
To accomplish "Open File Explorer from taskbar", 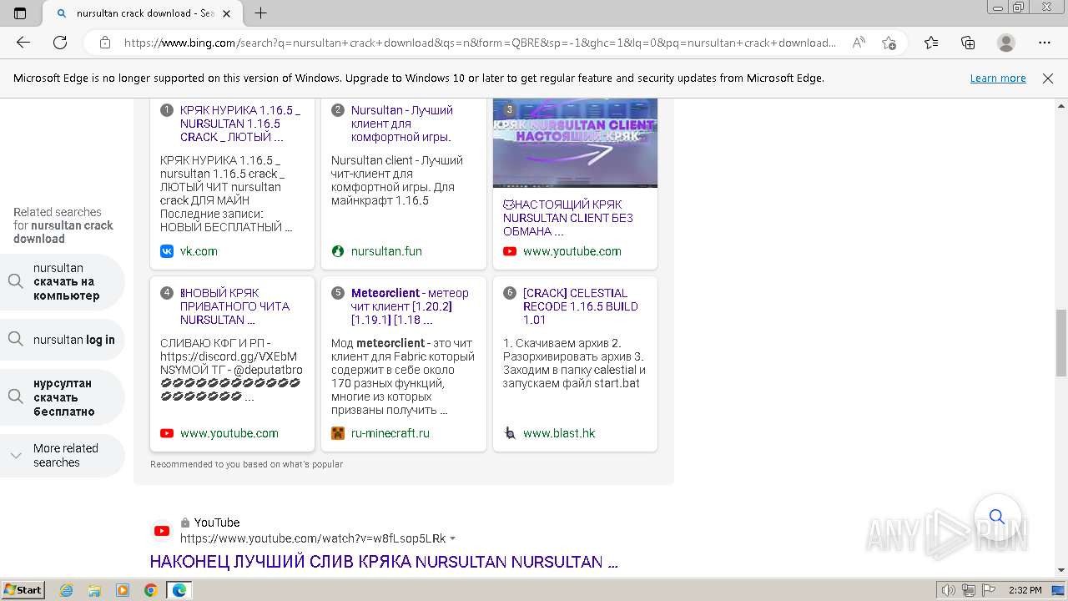I will tap(94, 590).
